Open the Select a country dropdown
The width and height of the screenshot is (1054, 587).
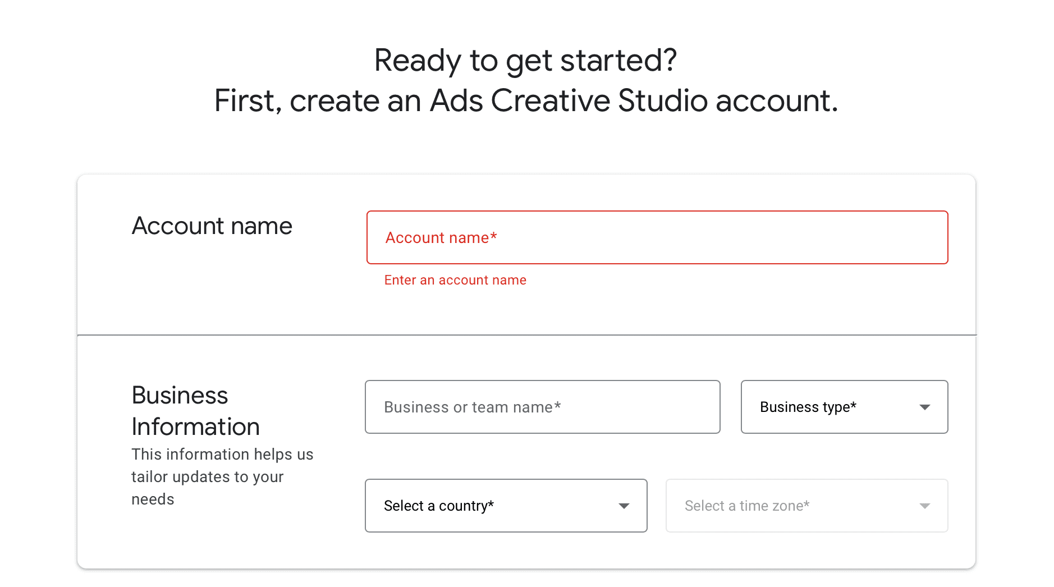[506, 506]
